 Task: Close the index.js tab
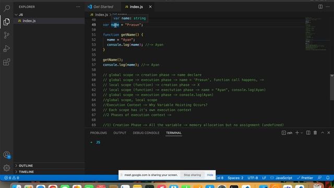(150, 7)
